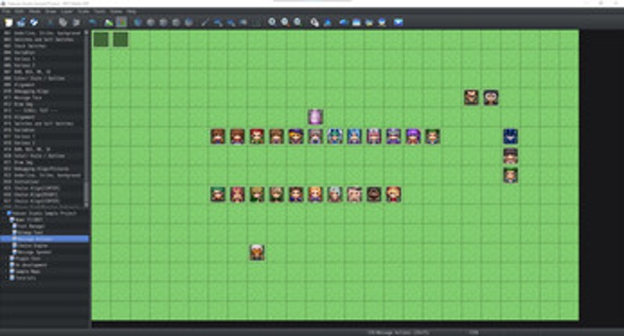Select the Tutorials tree entry
This screenshot has width=624, height=336.
pyautogui.click(x=26, y=278)
